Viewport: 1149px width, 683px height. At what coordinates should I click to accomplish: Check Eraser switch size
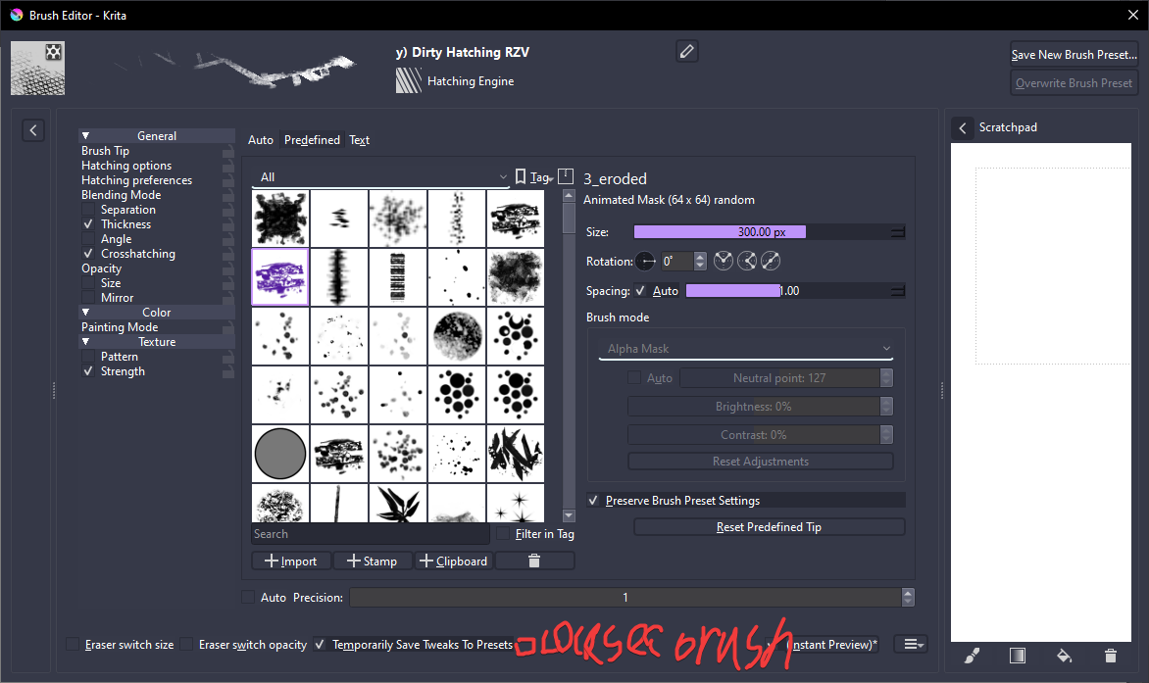(x=73, y=644)
